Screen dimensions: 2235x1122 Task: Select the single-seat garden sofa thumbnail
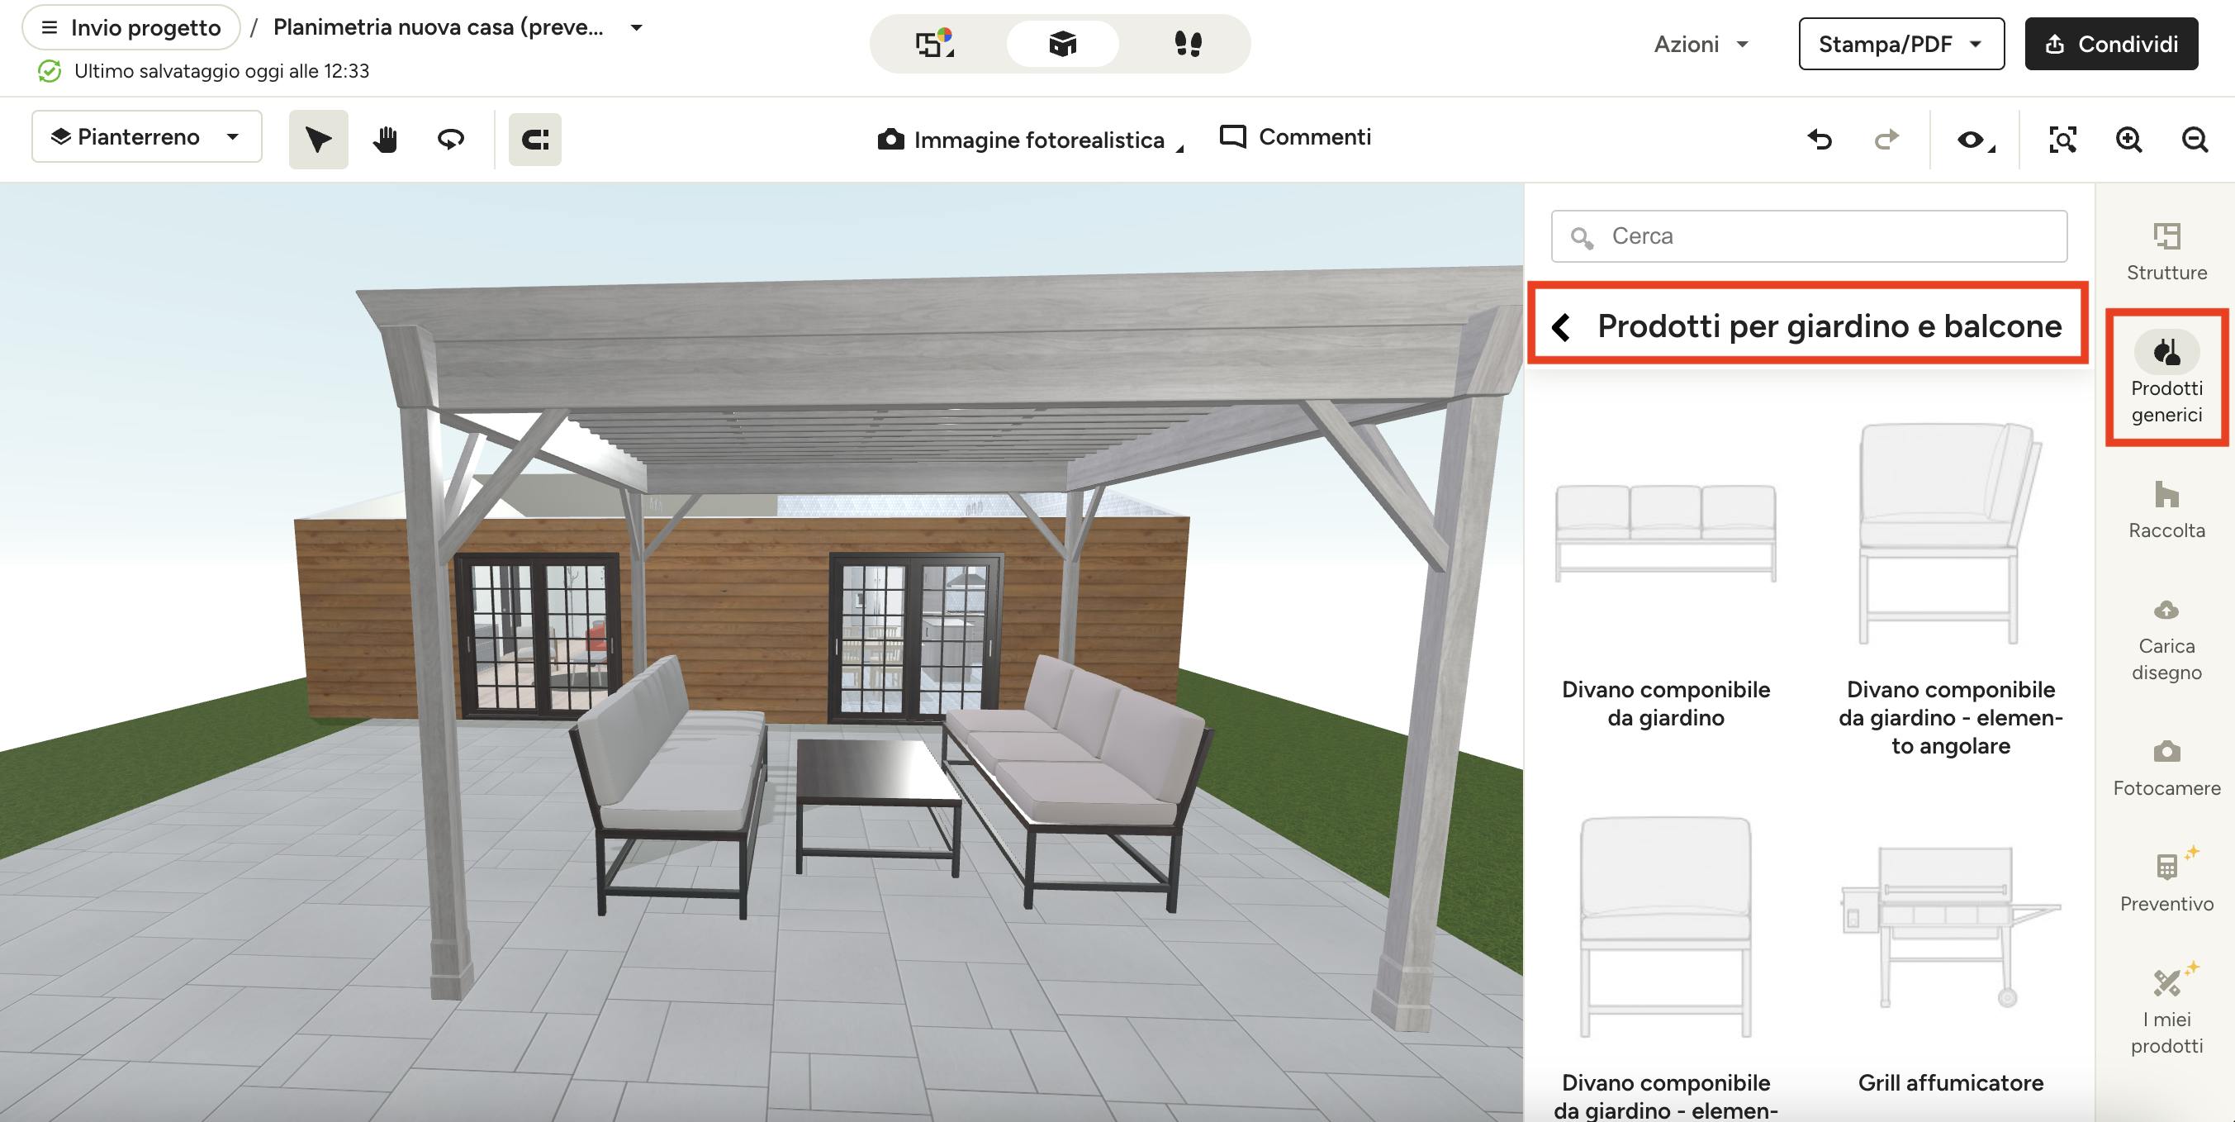(x=1666, y=927)
